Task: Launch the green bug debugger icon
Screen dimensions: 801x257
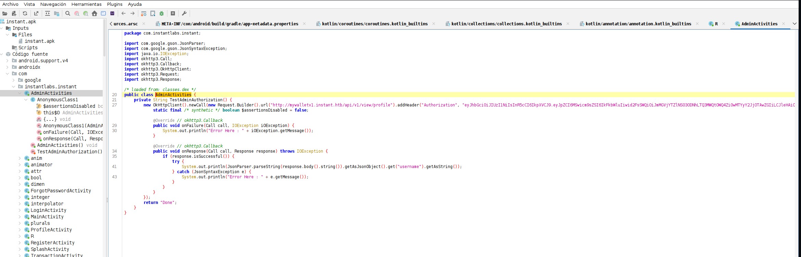Action: (162, 14)
